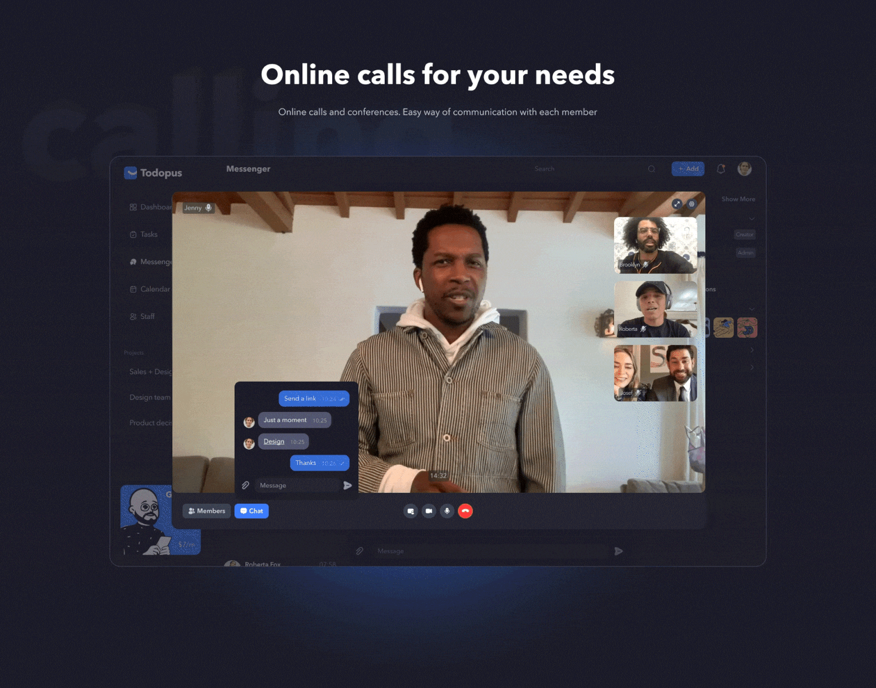Screen dimensions: 876x688
Task: Click the Thanks message bubble
Action: pyautogui.click(x=320, y=463)
